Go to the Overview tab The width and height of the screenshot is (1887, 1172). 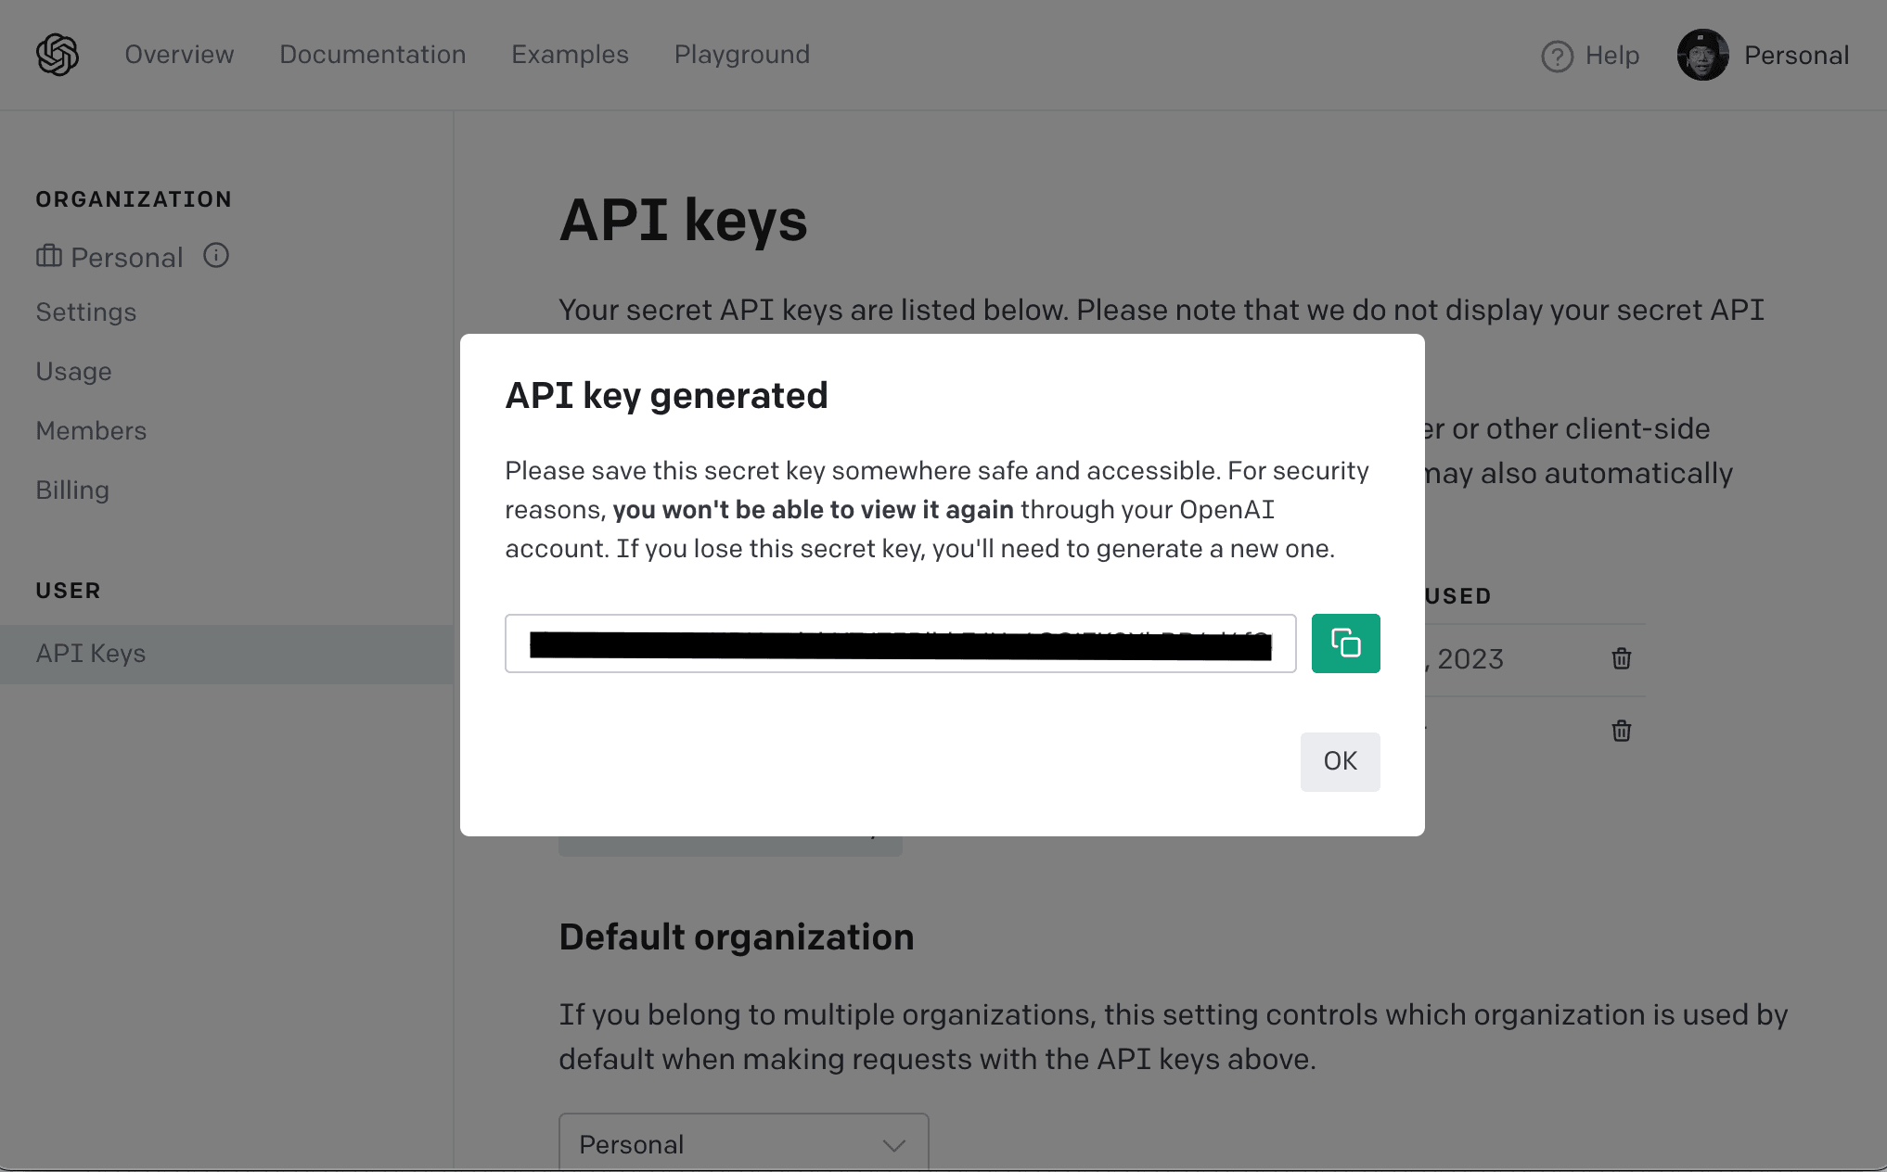tap(179, 55)
